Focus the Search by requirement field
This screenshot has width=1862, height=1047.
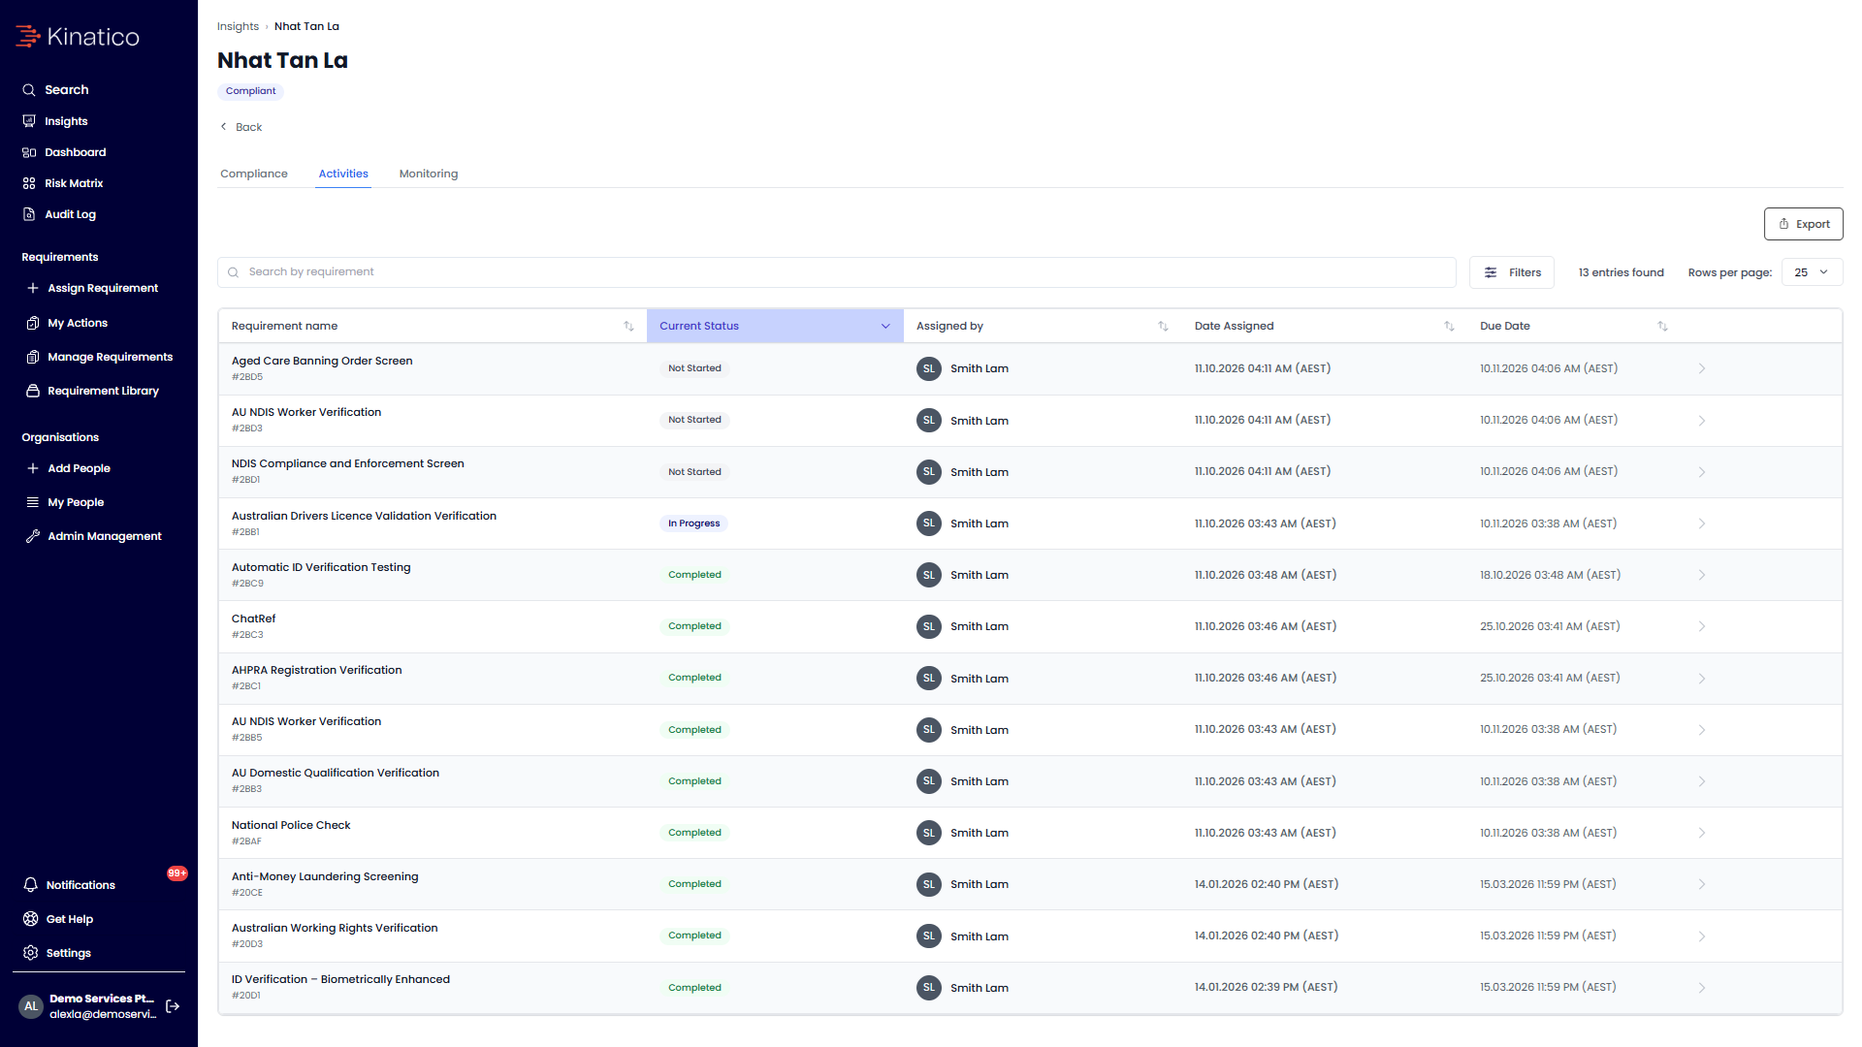coord(836,272)
